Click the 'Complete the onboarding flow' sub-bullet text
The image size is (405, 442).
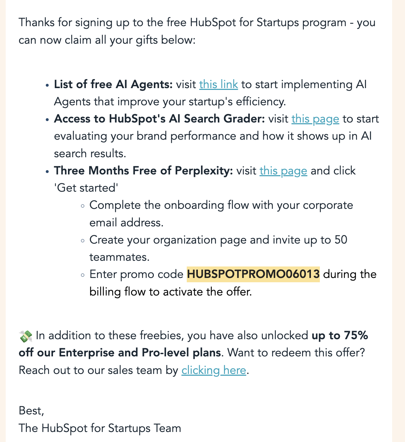coord(221,205)
